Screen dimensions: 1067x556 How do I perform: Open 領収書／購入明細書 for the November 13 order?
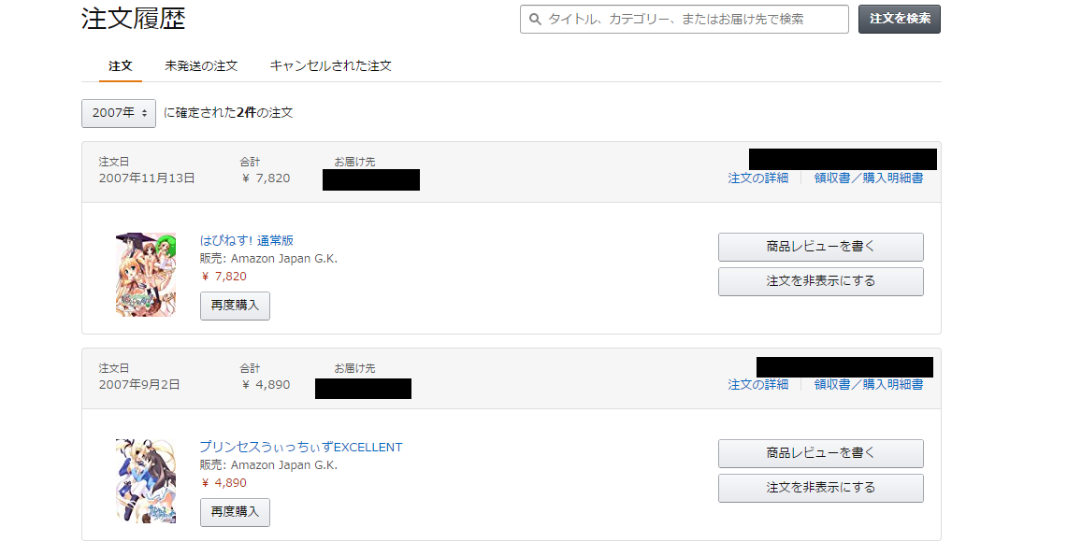tap(869, 178)
